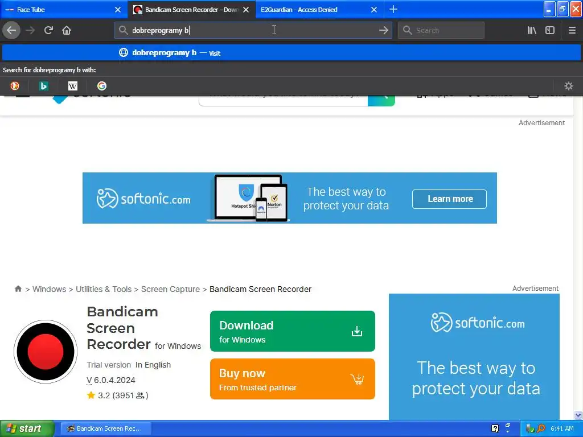Open the Windows breadcrumb link
The image size is (583, 437).
pyautogui.click(x=49, y=289)
